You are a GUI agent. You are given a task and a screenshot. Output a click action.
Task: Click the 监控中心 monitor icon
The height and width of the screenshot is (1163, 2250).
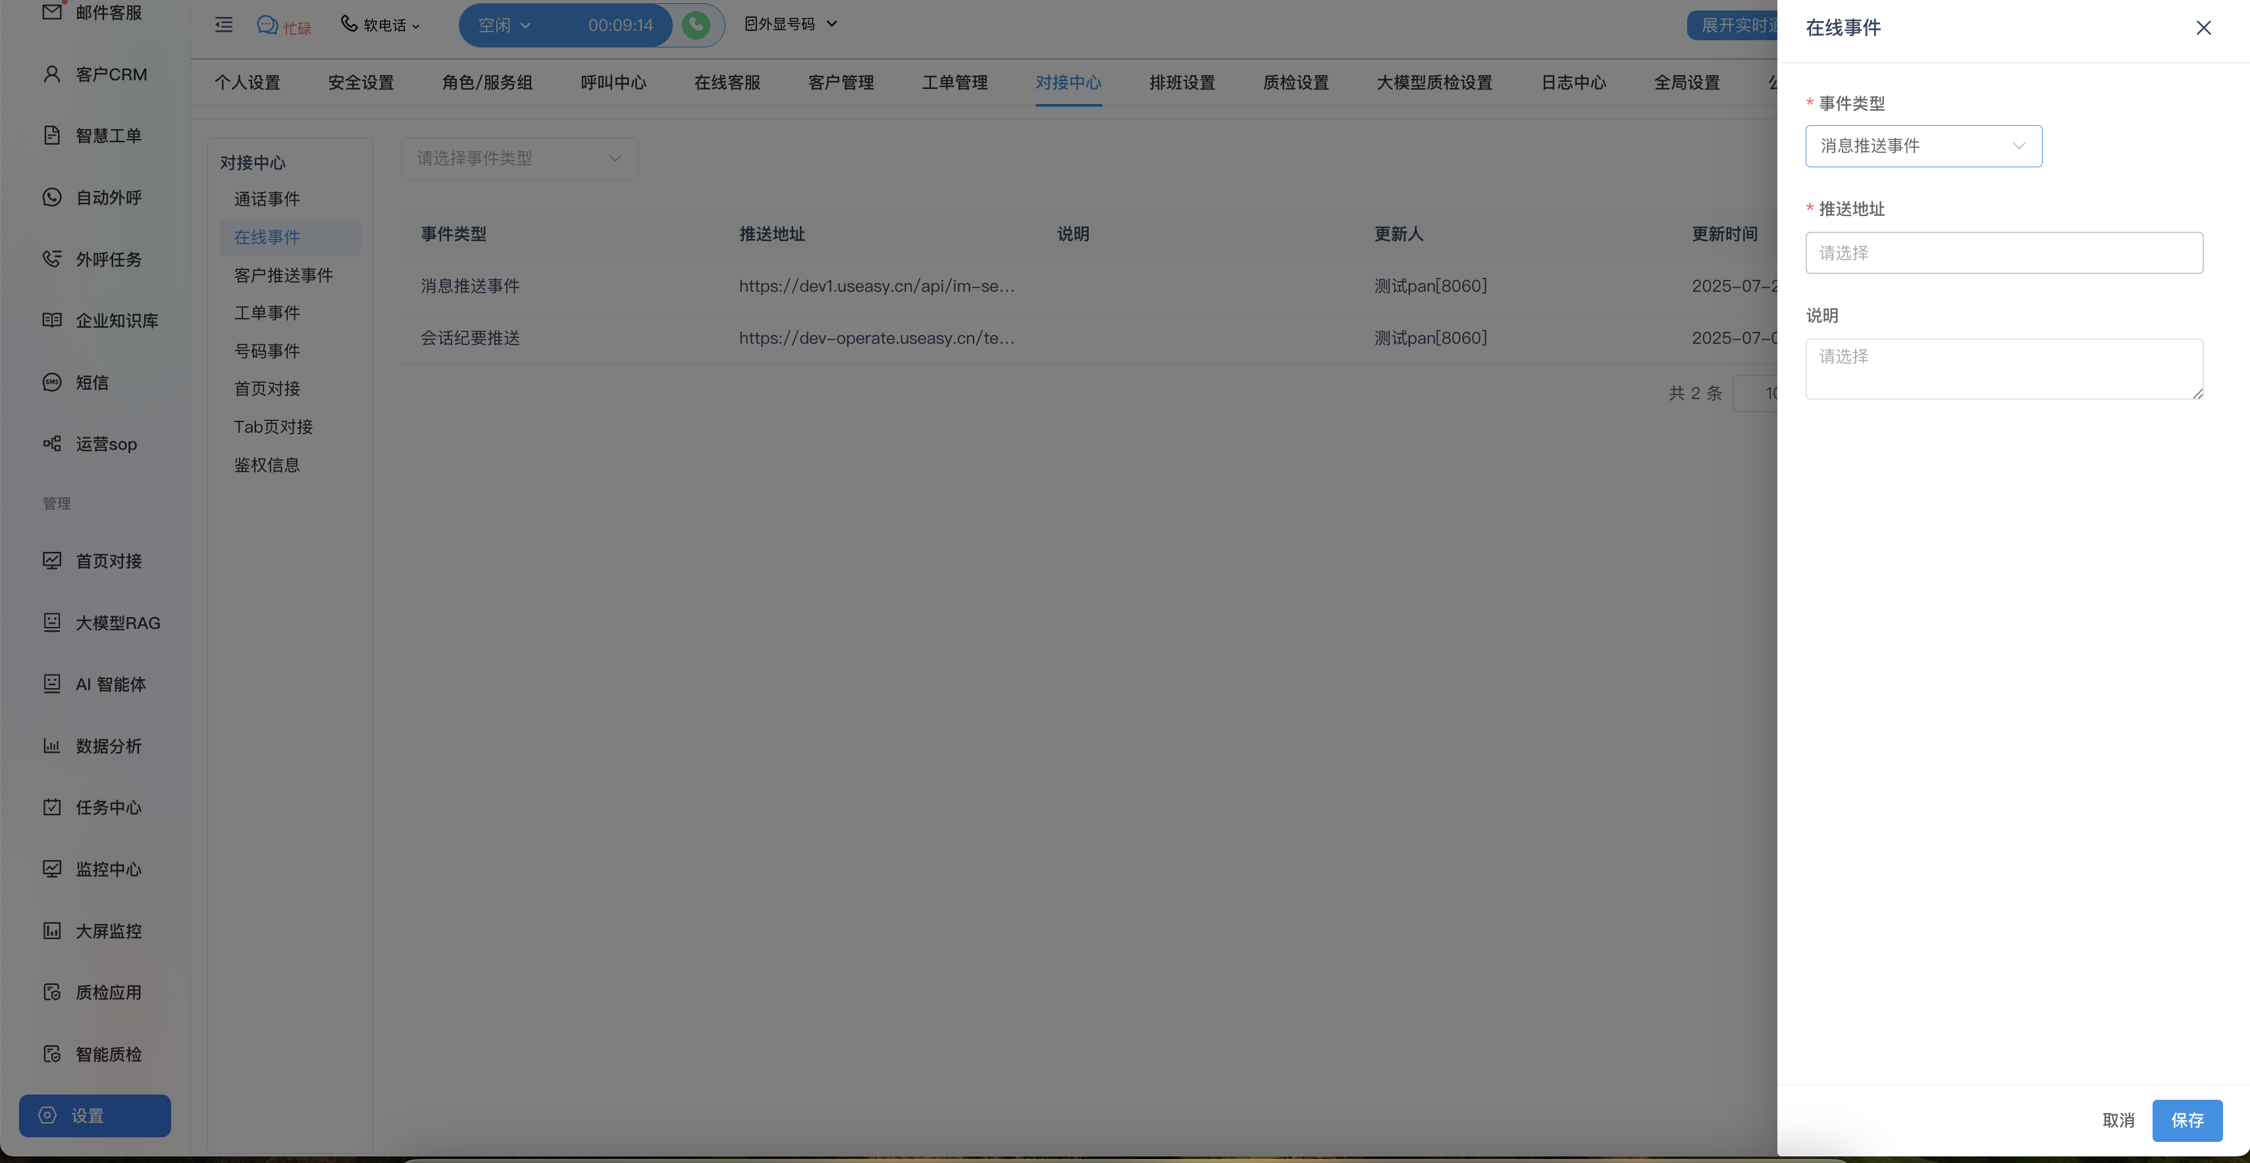pos(53,869)
